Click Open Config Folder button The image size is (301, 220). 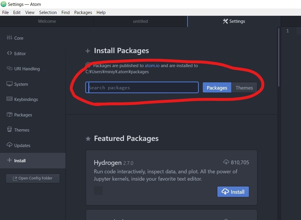point(33,178)
